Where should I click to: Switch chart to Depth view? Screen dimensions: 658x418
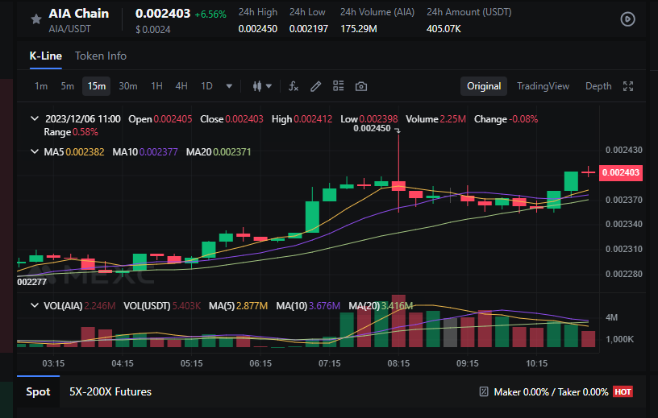[x=598, y=86]
